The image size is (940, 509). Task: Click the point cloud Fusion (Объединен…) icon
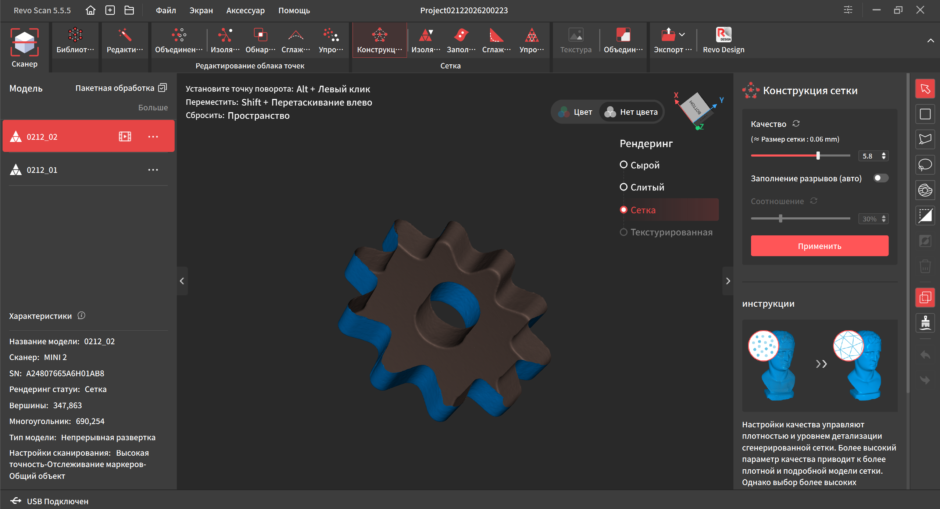(x=179, y=36)
